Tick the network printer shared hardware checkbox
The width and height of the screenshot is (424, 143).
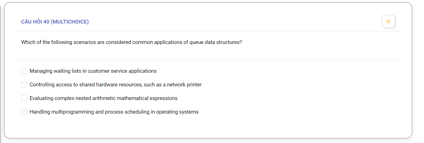(24, 85)
